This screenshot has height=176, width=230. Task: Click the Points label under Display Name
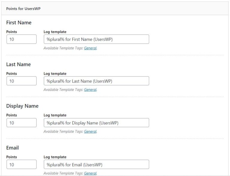click(x=12, y=115)
